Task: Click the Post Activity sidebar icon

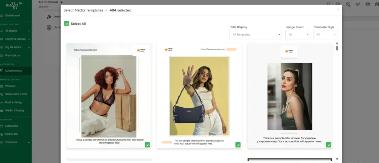Action: click(x=2, y=102)
